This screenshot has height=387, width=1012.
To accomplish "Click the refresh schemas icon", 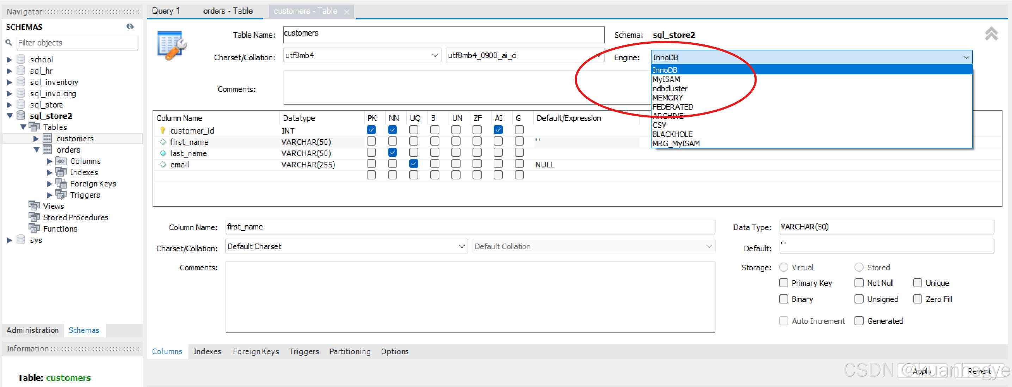I will (130, 27).
